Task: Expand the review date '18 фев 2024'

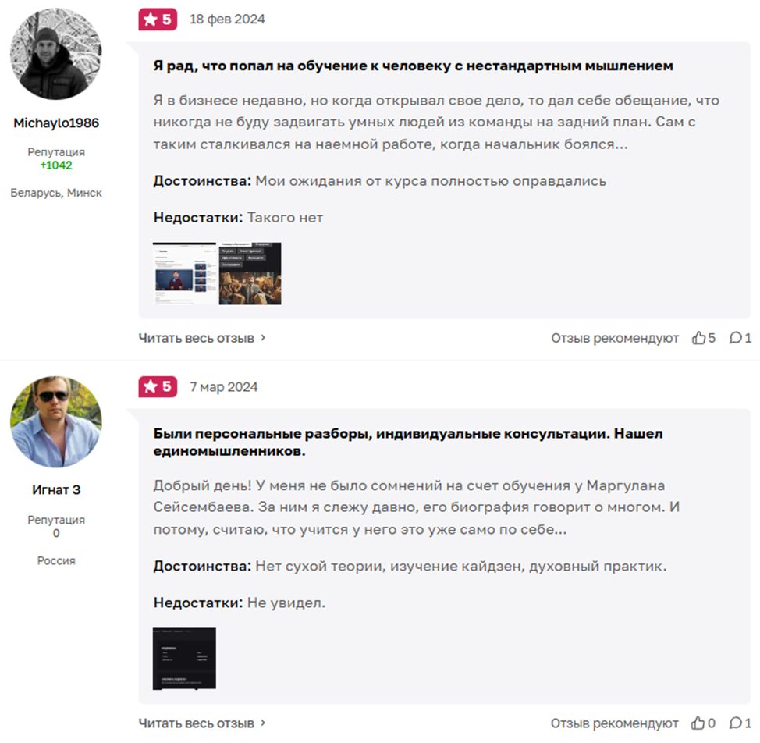Action: (x=225, y=19)
